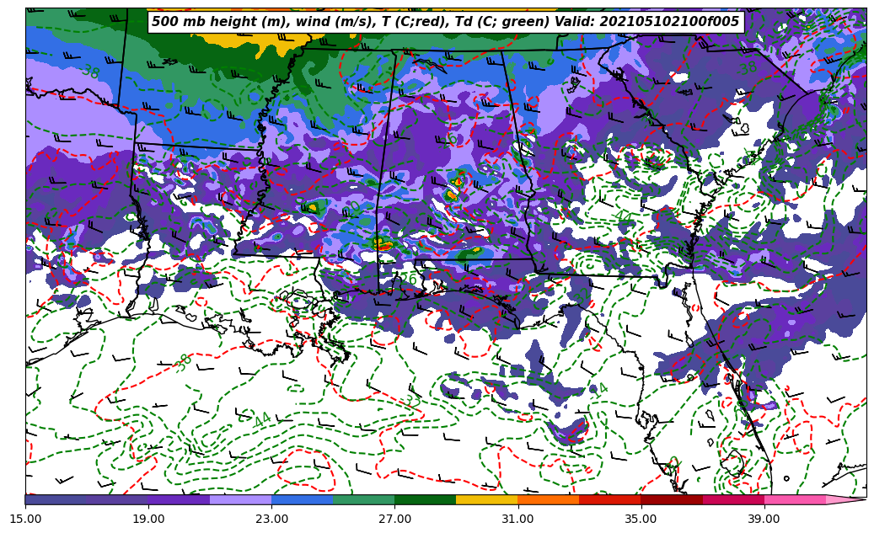Click the 15.00 colorbar tick label

coord(25,519)
